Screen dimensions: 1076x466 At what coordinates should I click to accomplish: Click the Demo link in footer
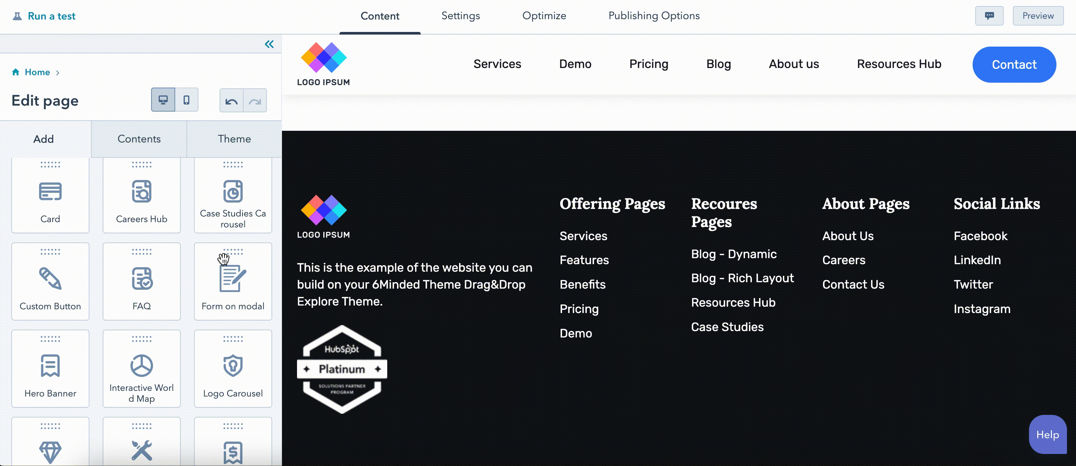pyautogui.click(x=576, y=333)
